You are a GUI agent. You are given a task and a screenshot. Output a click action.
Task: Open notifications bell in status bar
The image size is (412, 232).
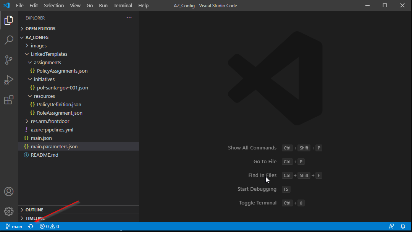403,227
